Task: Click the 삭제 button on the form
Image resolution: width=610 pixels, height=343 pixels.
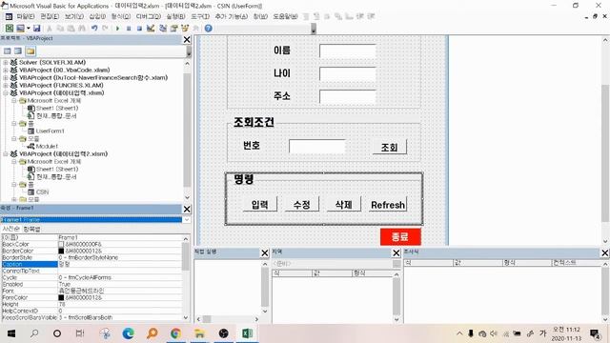Action: pos(344,204)
